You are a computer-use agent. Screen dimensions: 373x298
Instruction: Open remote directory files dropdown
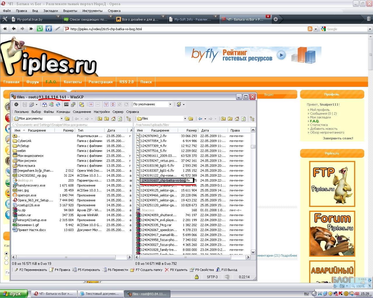(x=185, y=119)
